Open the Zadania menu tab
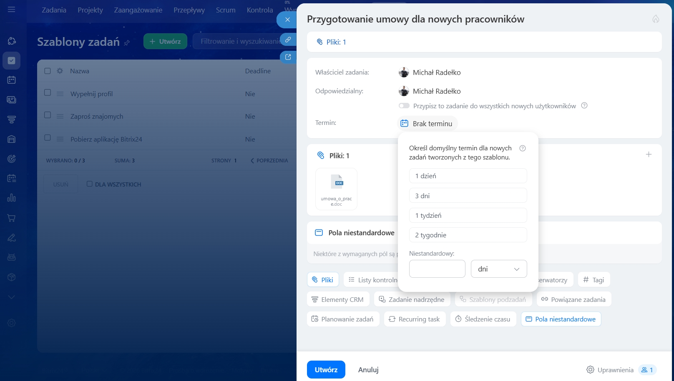 click(x=54, y=10)
